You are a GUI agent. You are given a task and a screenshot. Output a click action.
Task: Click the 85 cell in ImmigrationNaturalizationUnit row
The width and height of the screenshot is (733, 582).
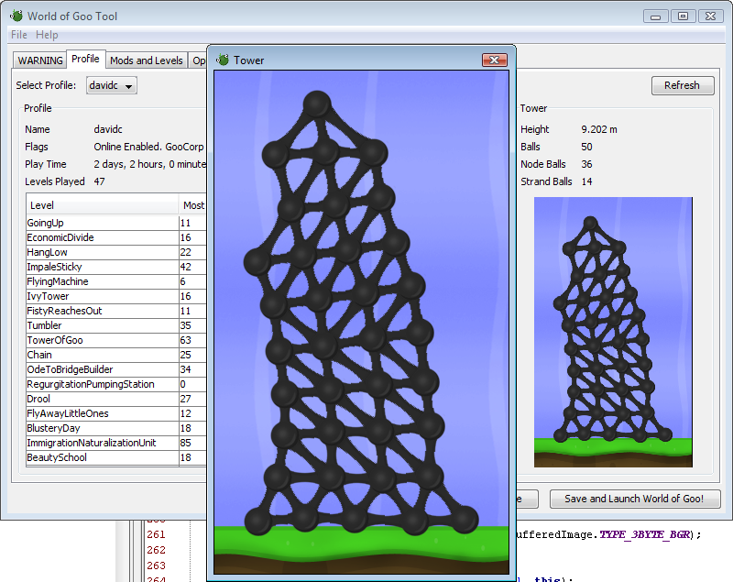[x=192, y=443]
